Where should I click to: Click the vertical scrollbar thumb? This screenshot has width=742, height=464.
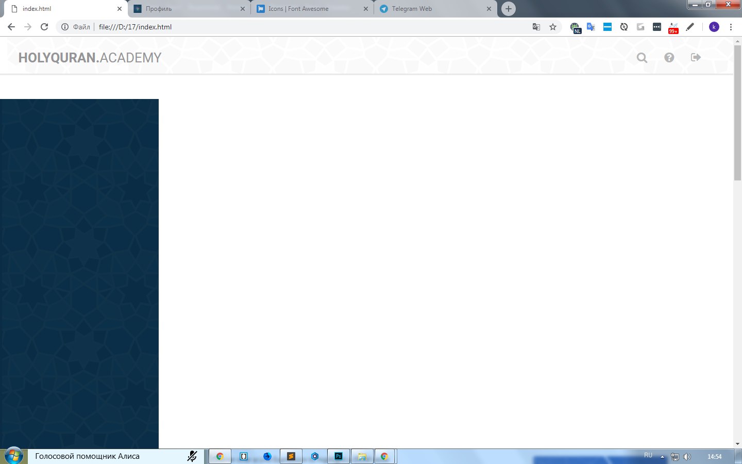(737, 112)
